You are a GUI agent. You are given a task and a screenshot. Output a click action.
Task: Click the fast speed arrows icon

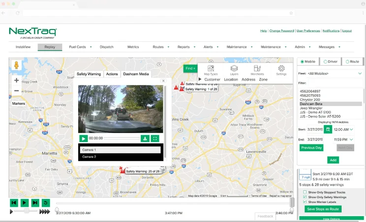click(45, 212)
